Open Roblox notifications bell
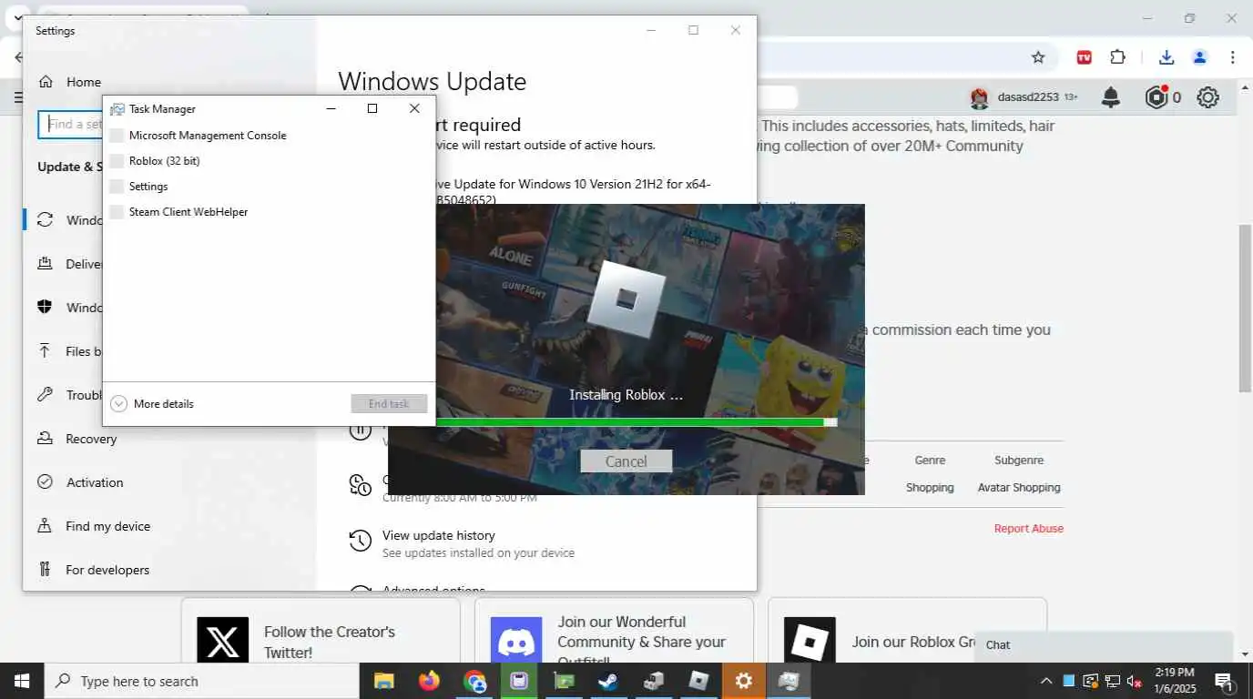Image resolution: width=1253 pixels, height=699 pixels. click(1111, 97)
